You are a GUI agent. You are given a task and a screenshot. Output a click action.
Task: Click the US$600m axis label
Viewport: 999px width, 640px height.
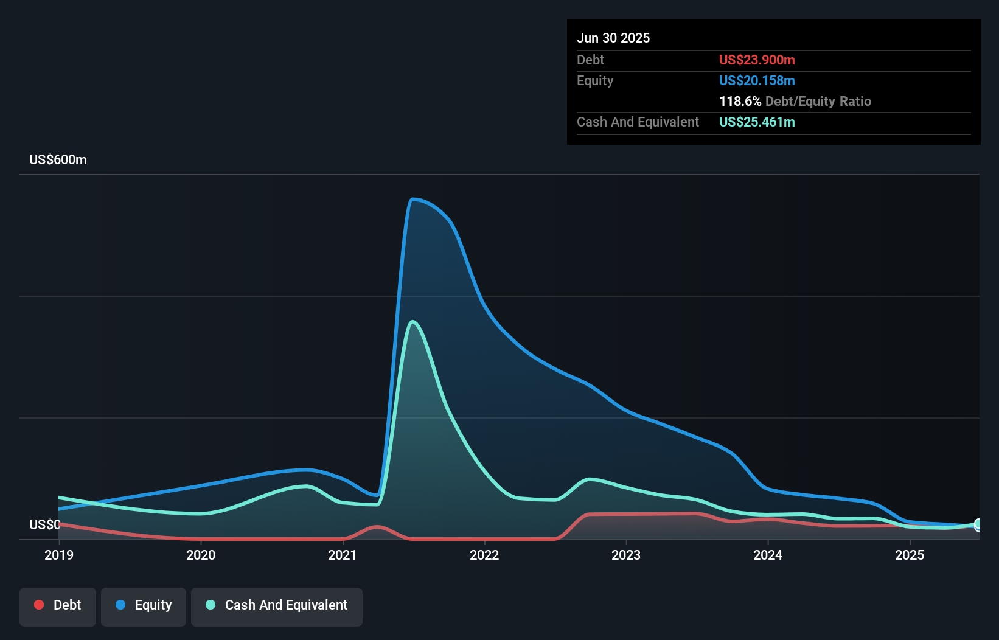click(x=58, y=159)
